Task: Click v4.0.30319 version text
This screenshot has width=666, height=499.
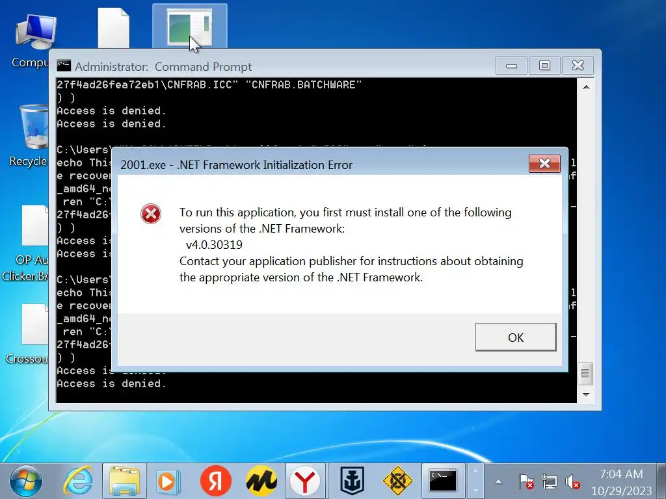Action: (214, 245)
